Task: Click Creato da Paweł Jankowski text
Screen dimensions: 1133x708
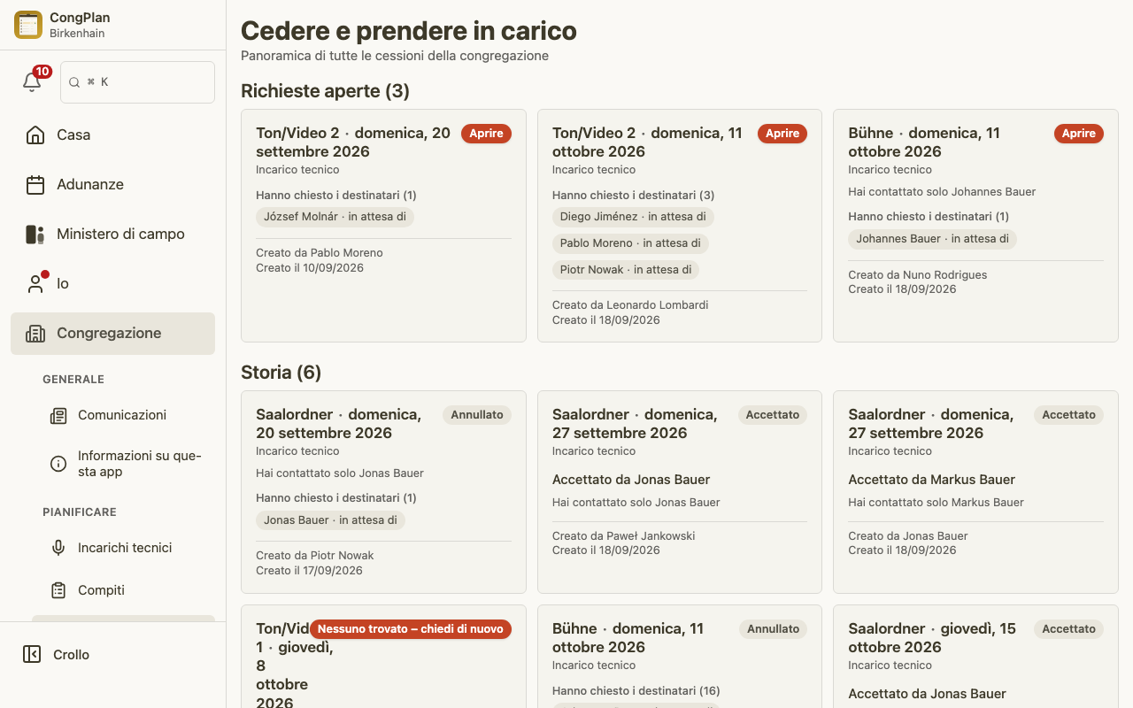Action: click(624, 536)
